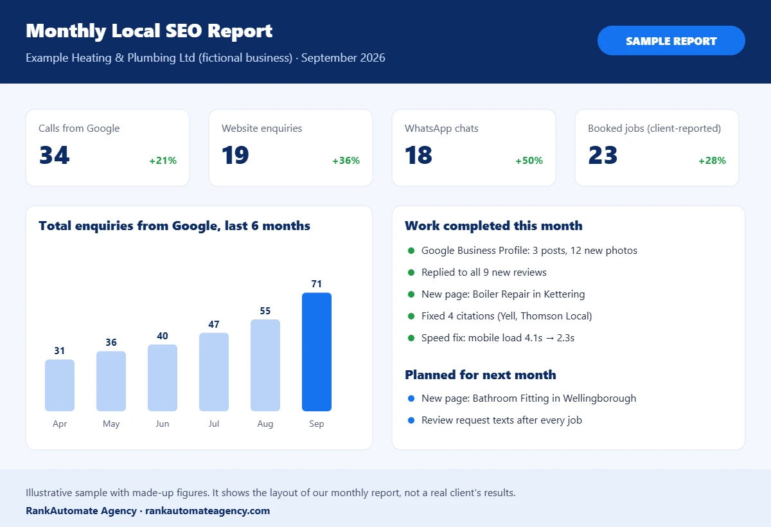Click the +28% change figure
Screen dimensions: 771x527
712,161
